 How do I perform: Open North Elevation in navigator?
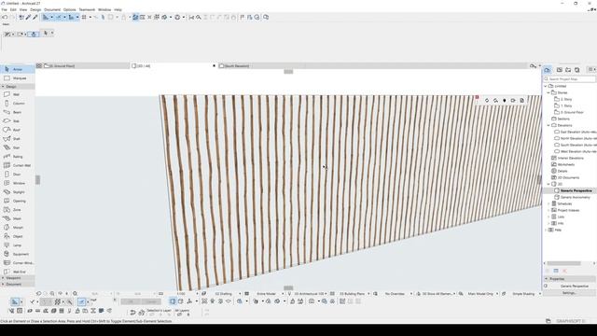pyautogui.click(x=578, y=138)
